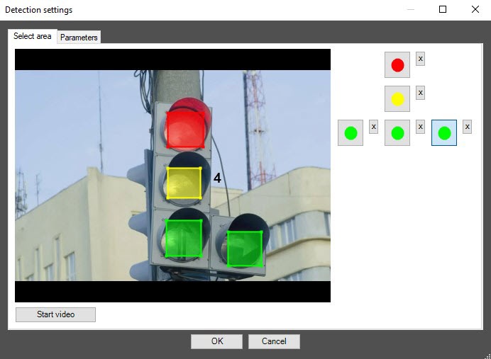Select the leftmost green signal button
The image size is (491, 359).
point(351,133)
